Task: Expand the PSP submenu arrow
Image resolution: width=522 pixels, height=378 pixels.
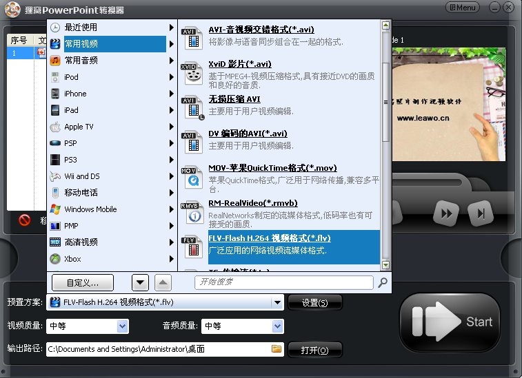Action: tap(172, 143)
